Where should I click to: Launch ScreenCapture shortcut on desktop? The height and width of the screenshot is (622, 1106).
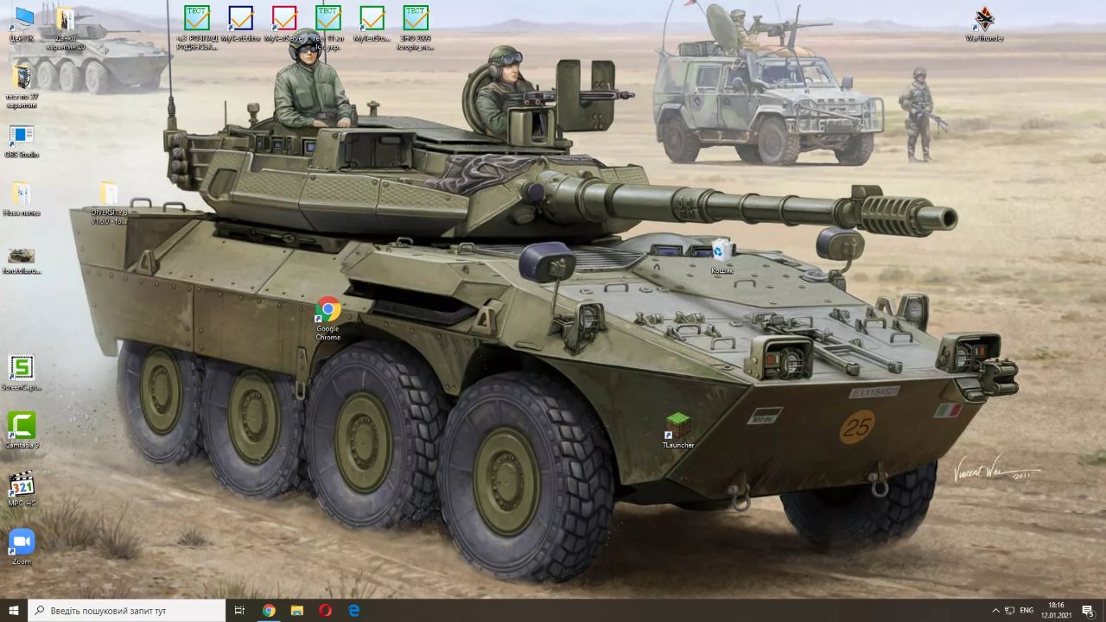[22, 373]
